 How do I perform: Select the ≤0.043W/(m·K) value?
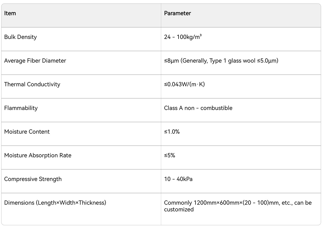point(184,84)
